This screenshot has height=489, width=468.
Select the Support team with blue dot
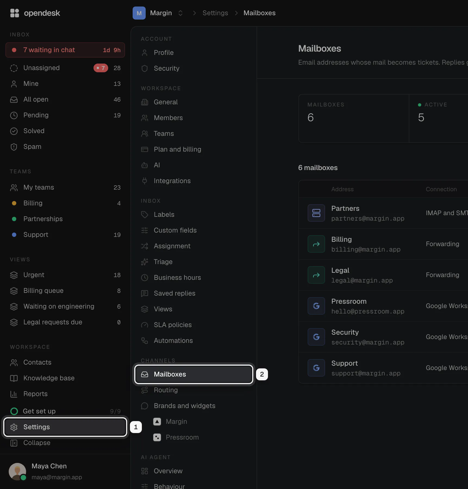65,235
